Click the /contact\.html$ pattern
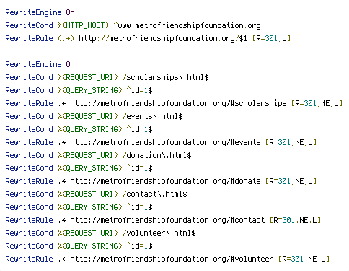 coord(155,194)
